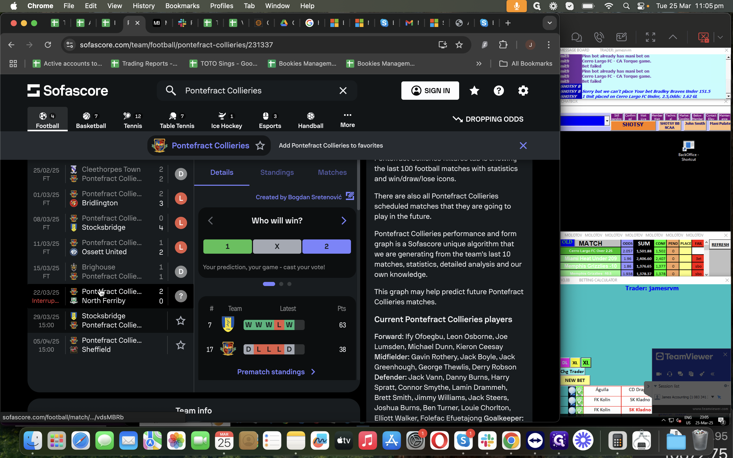733x458 pixels.
Task: Click the editor icon next to Created by
Action: tap(350, 196)
